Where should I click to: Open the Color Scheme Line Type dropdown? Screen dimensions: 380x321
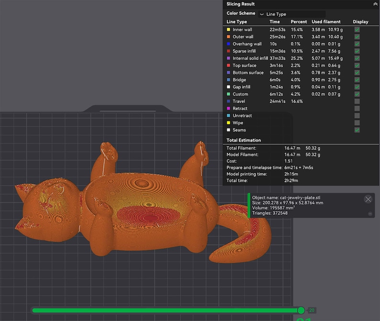[292, 14]
